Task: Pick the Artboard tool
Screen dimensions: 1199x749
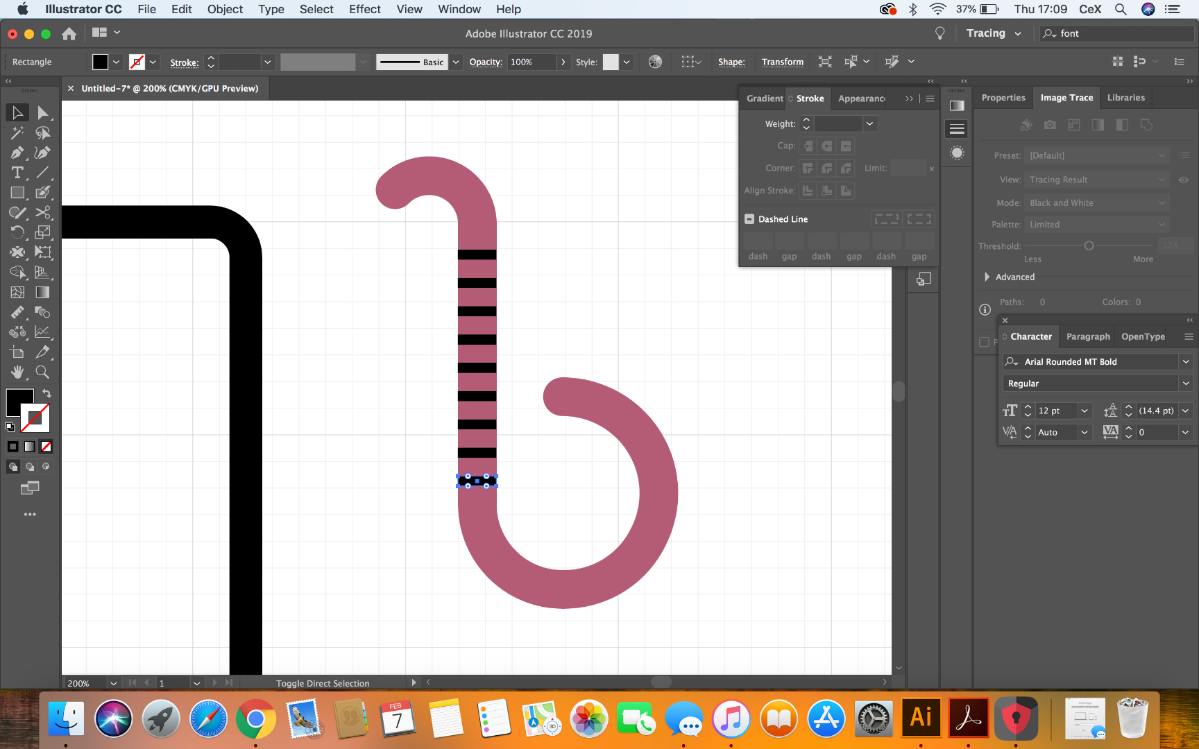Action: 17,352
